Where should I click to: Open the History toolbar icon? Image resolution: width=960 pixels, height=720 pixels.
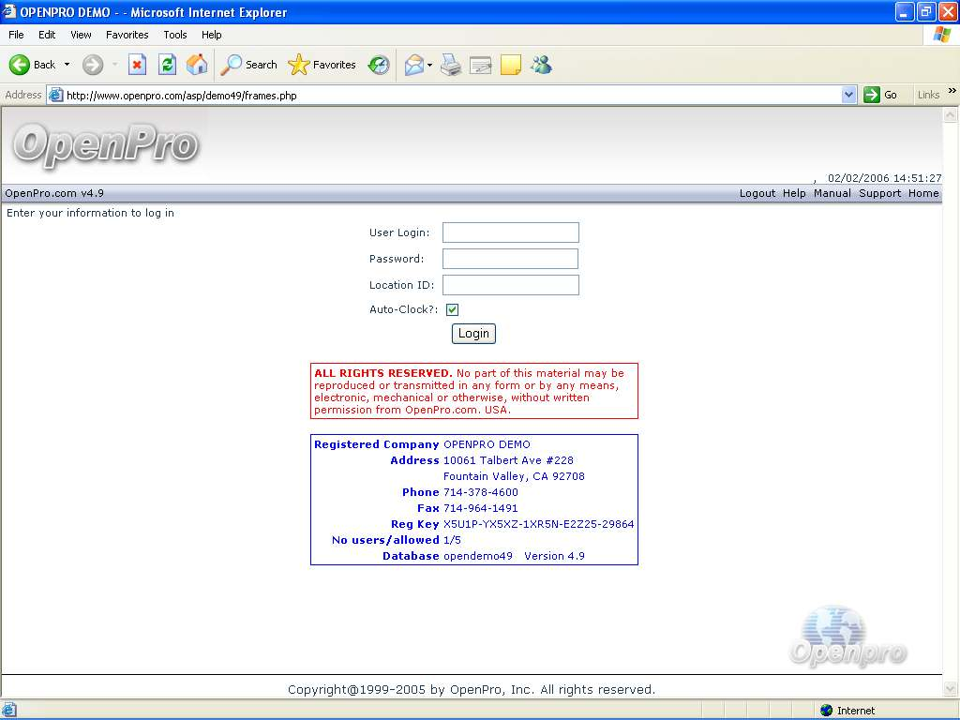tap(379, 65)
